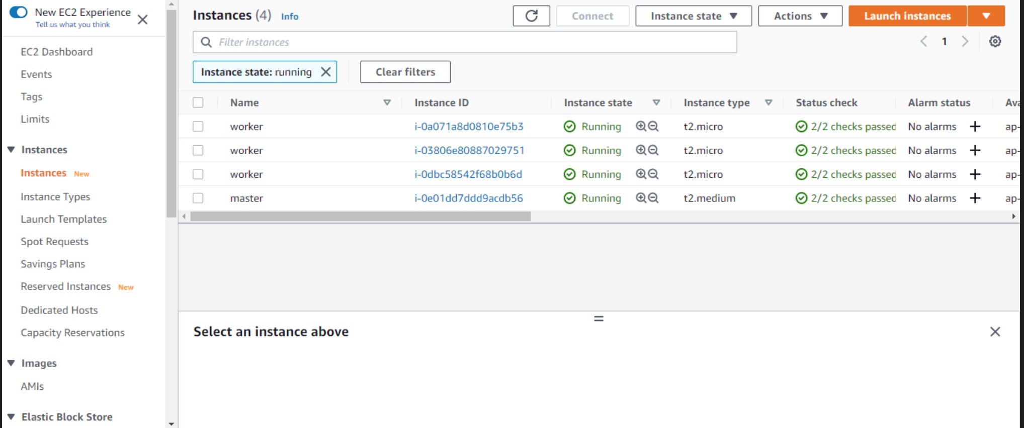Go to next page arrow
1024x428 pixels.
(x=965, y=42)
